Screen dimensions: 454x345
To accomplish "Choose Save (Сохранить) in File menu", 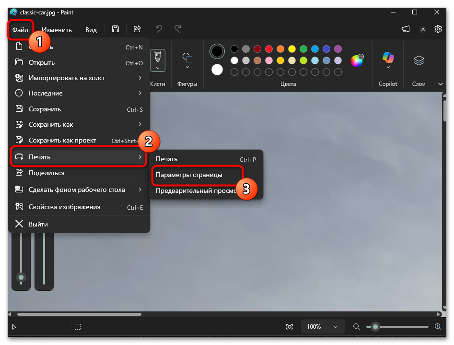I will pos(45,109).
